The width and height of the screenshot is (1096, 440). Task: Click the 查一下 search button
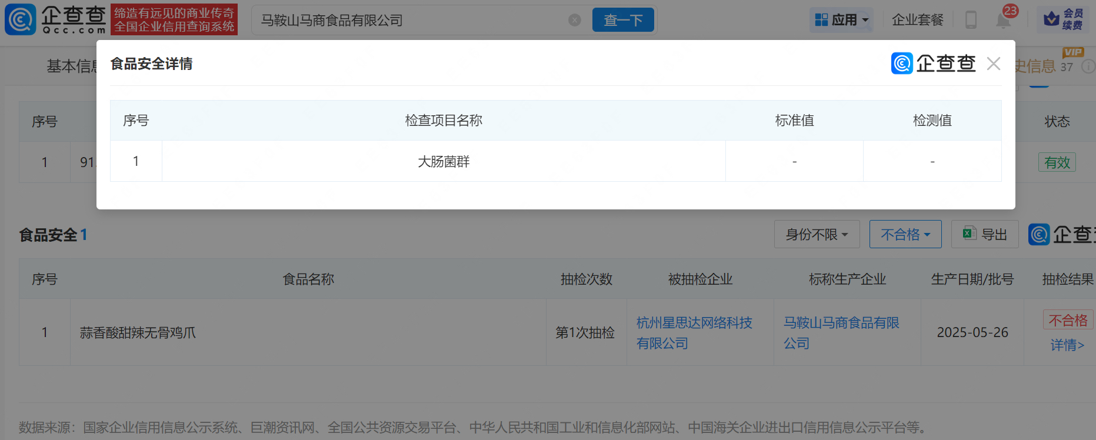pos(623,20)
